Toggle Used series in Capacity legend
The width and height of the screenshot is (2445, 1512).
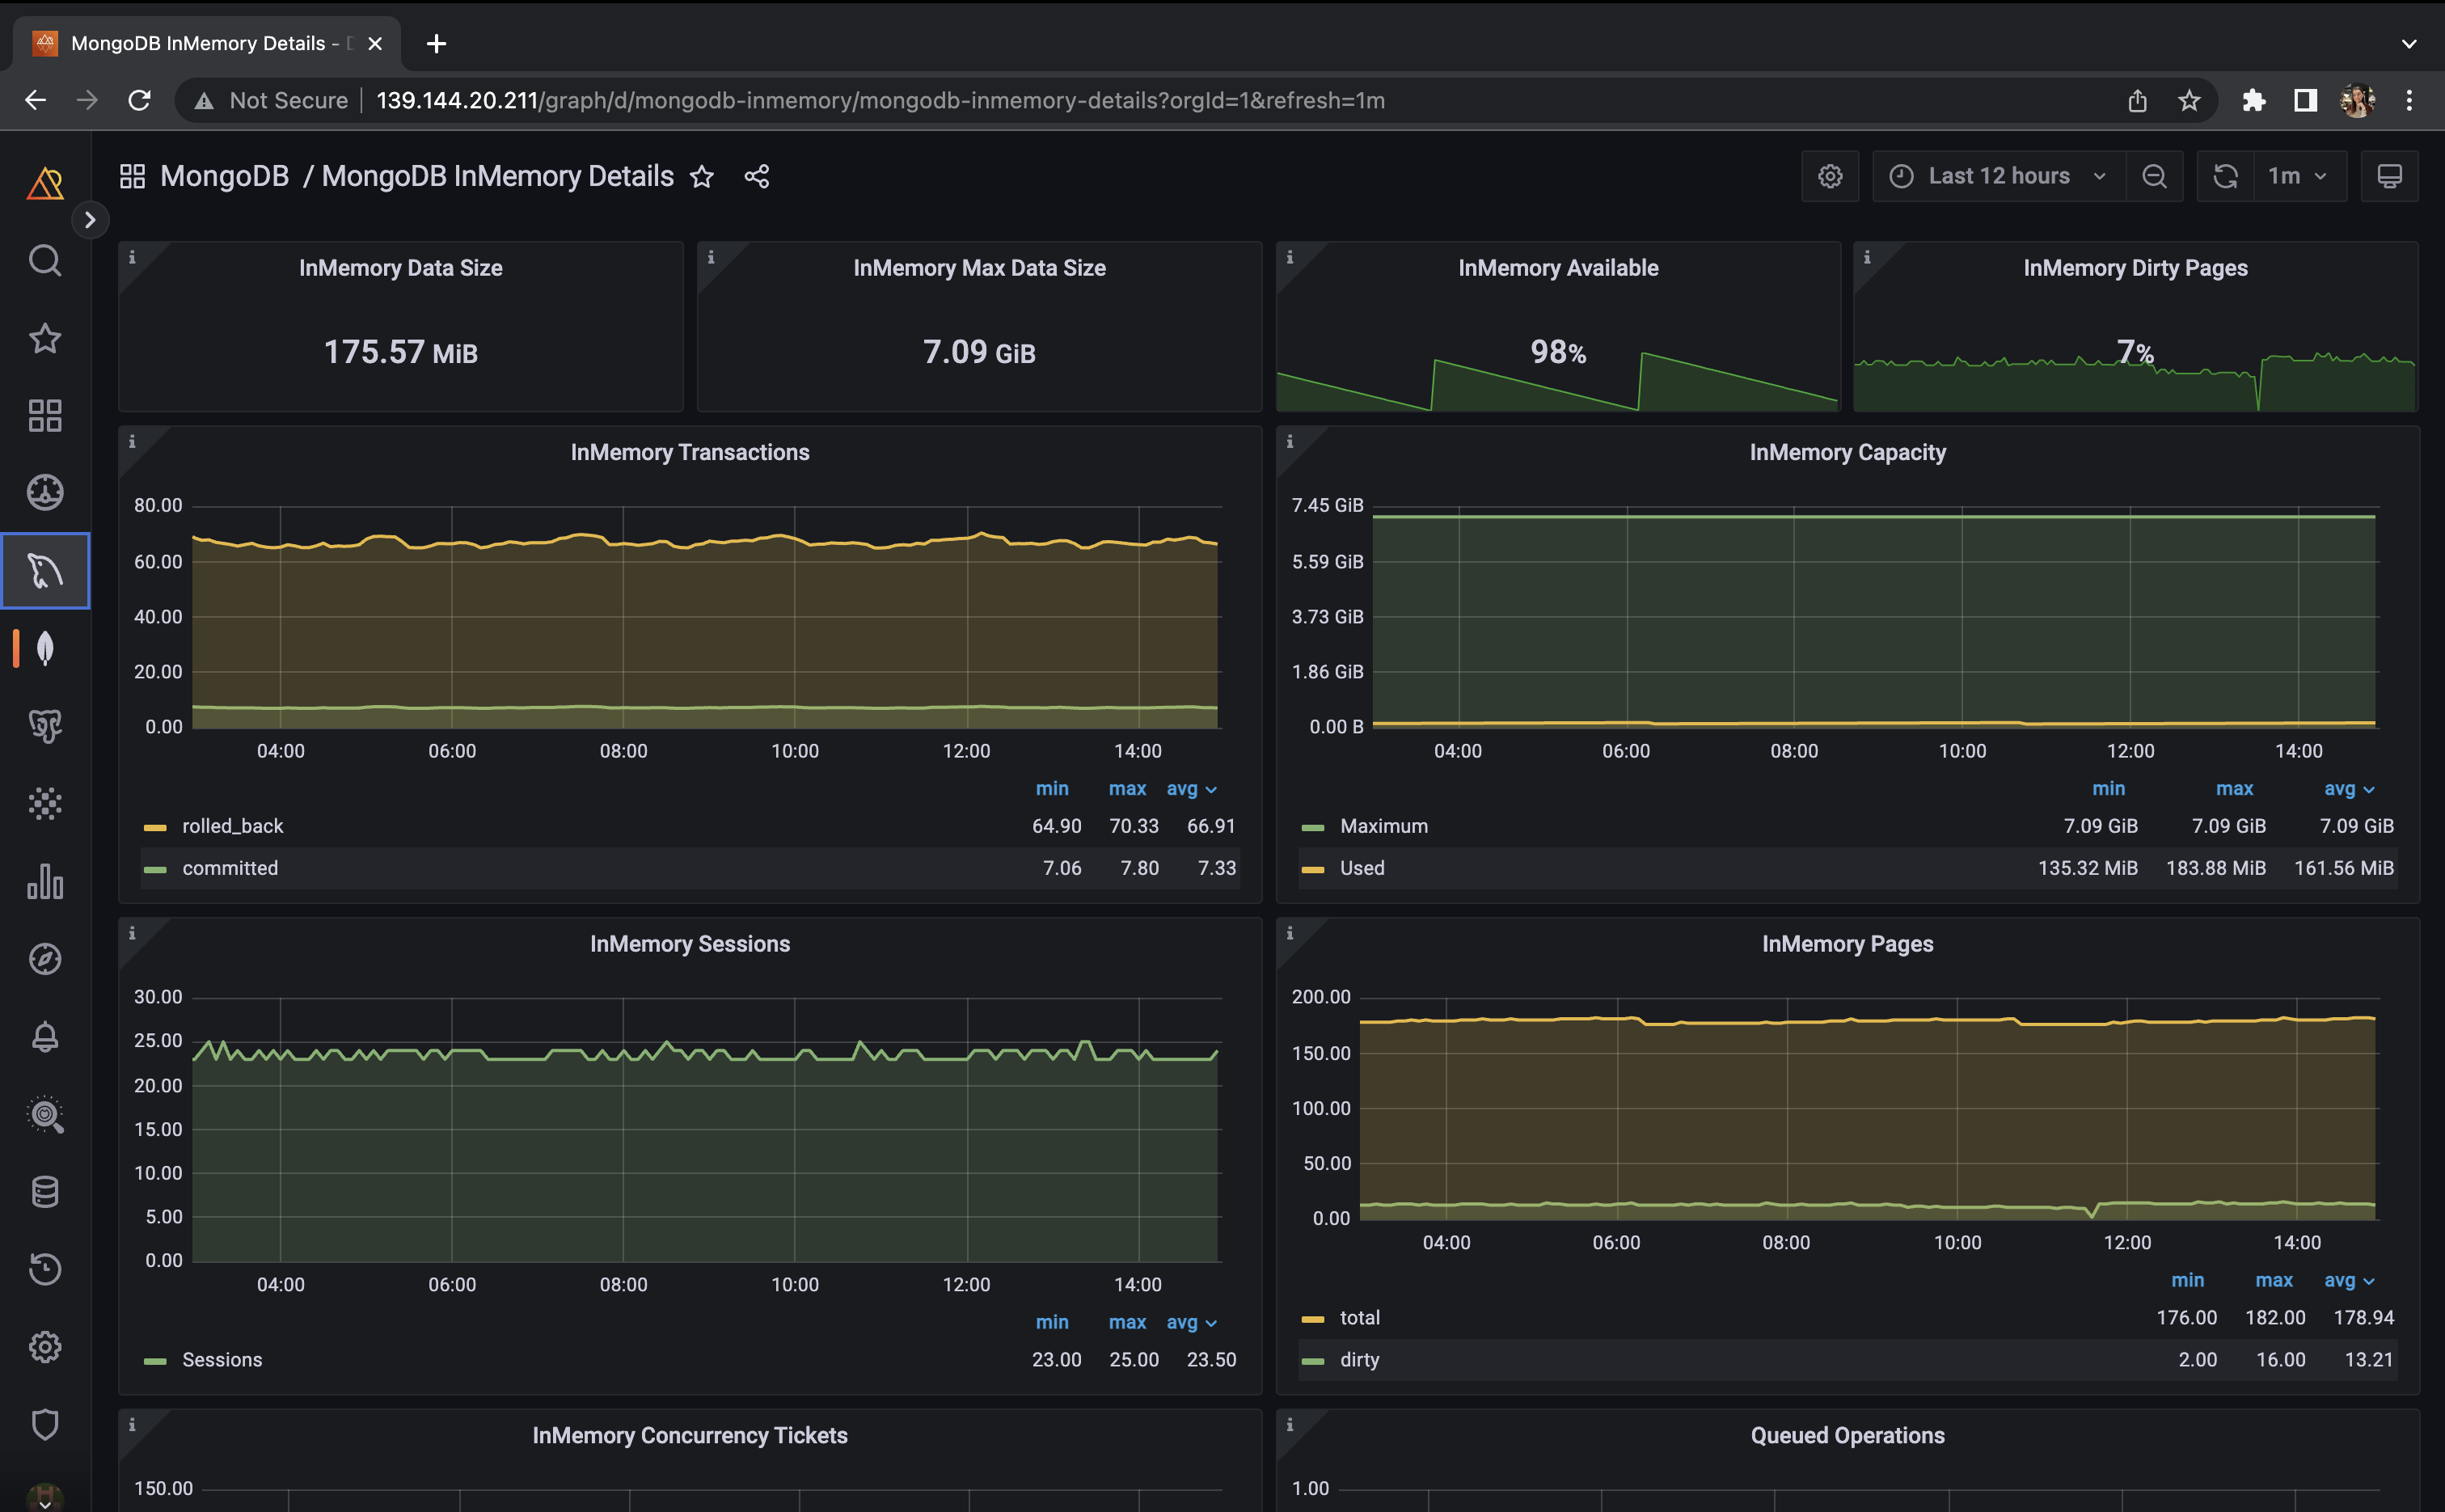1362,868
